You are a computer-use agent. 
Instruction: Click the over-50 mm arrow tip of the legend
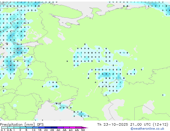pos(85,128)
